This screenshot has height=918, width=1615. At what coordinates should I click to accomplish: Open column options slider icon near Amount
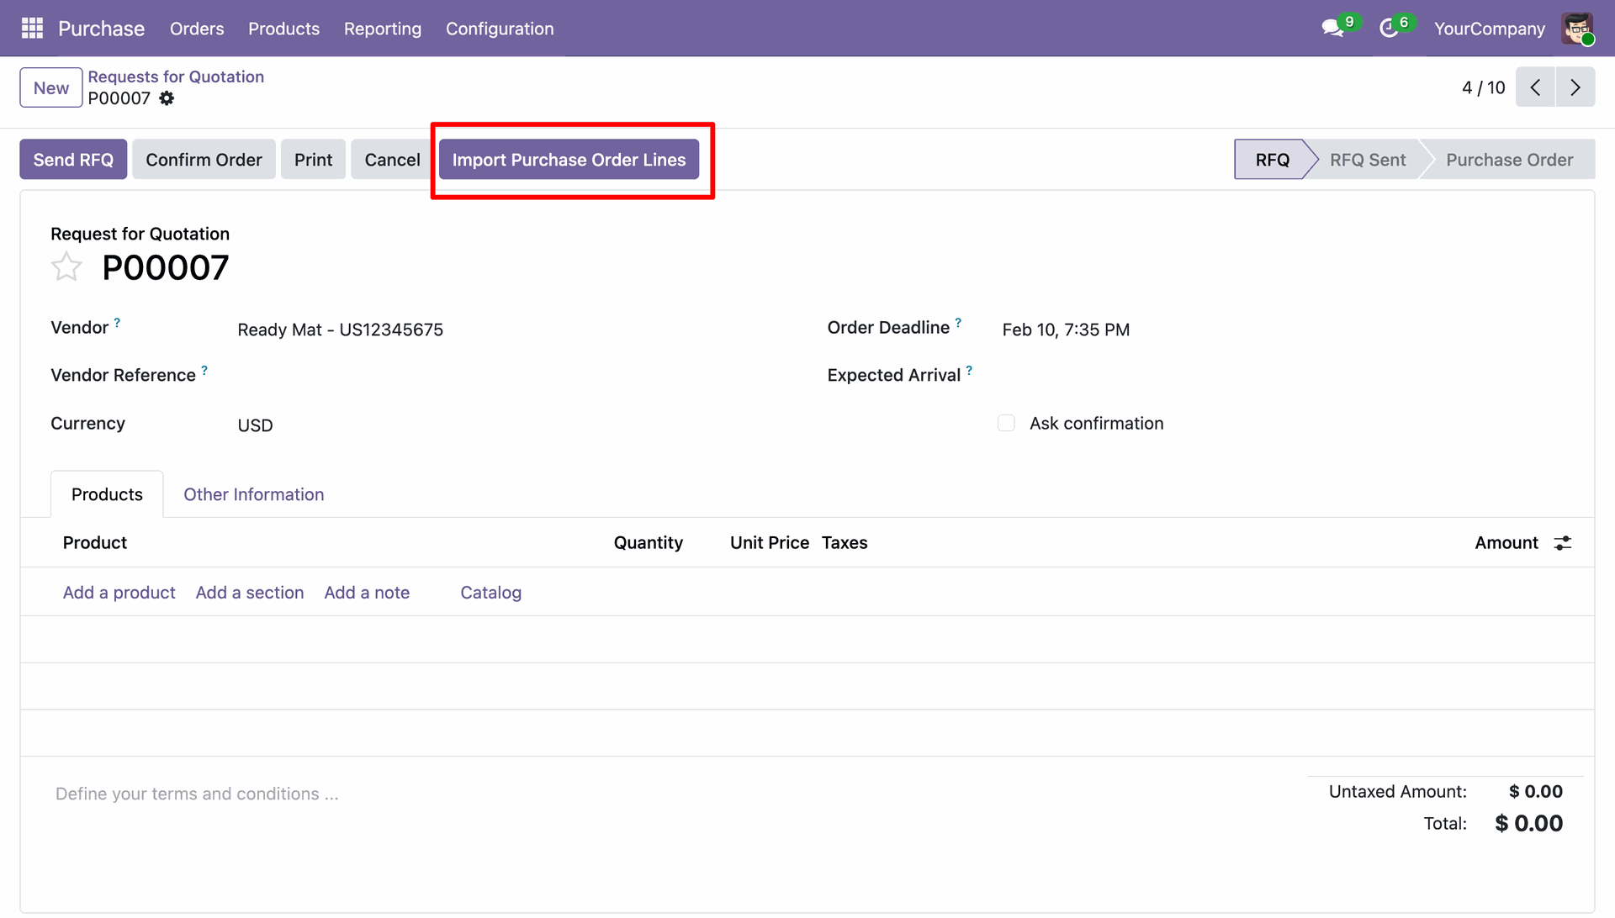[x=1562, y=543]
